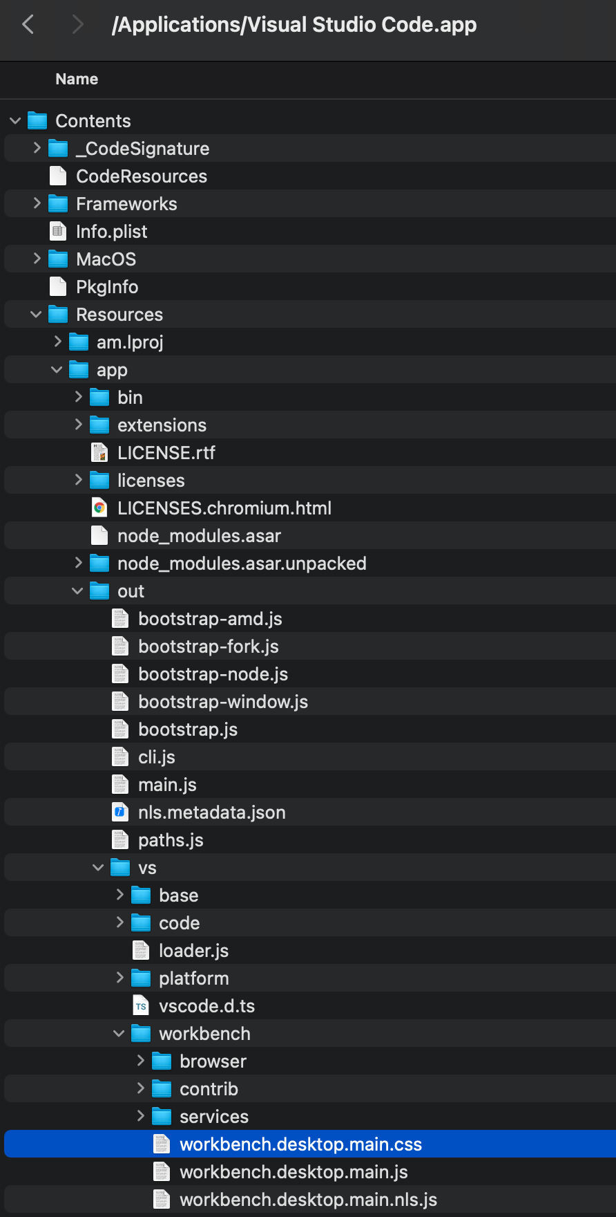Expand the Frameworks folder

pyautogui.click(x=37, y=203)
